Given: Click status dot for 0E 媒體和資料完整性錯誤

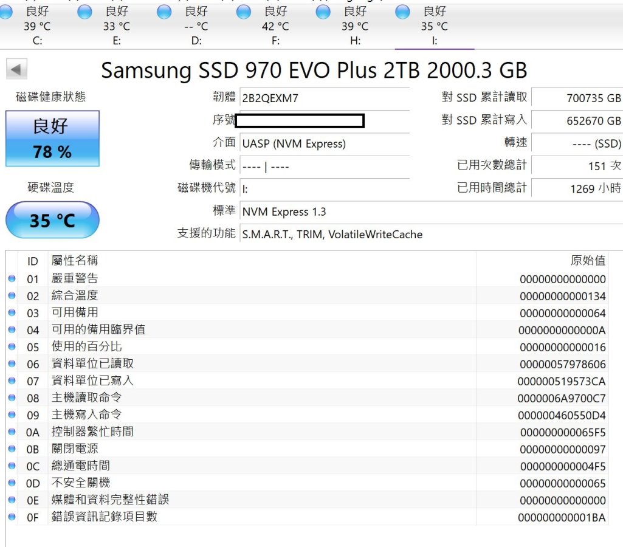Looking at the screenshot, I should 12,500.
